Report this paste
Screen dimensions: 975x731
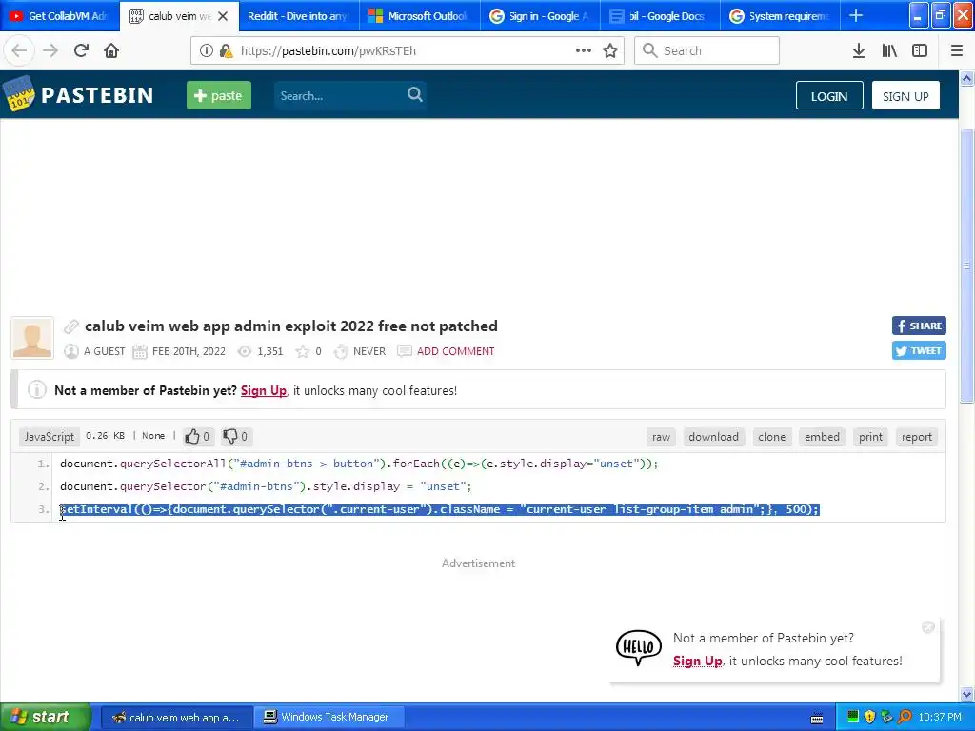pos(917,436)
